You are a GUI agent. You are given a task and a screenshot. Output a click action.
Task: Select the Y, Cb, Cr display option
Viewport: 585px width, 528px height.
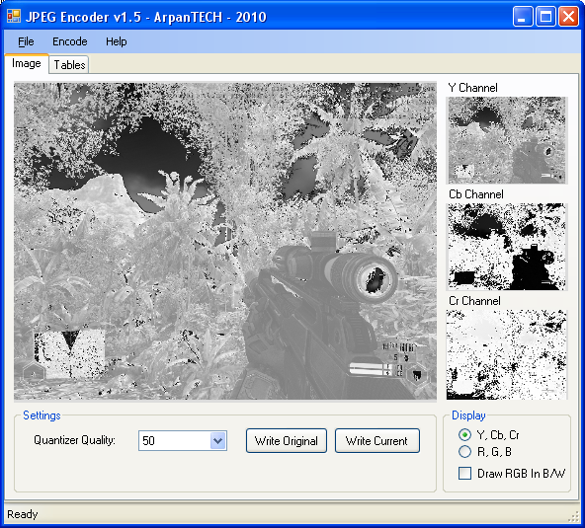point(464,435)
